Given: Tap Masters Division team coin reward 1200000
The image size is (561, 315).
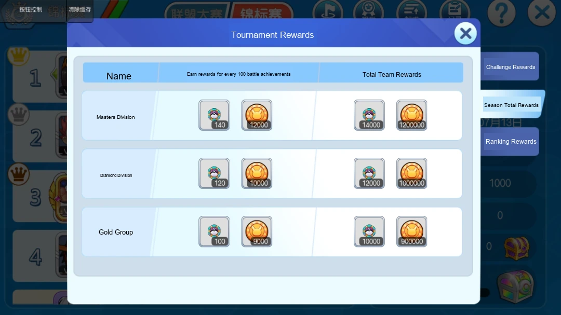Looking at the screenshot, I should pos(412,115).
